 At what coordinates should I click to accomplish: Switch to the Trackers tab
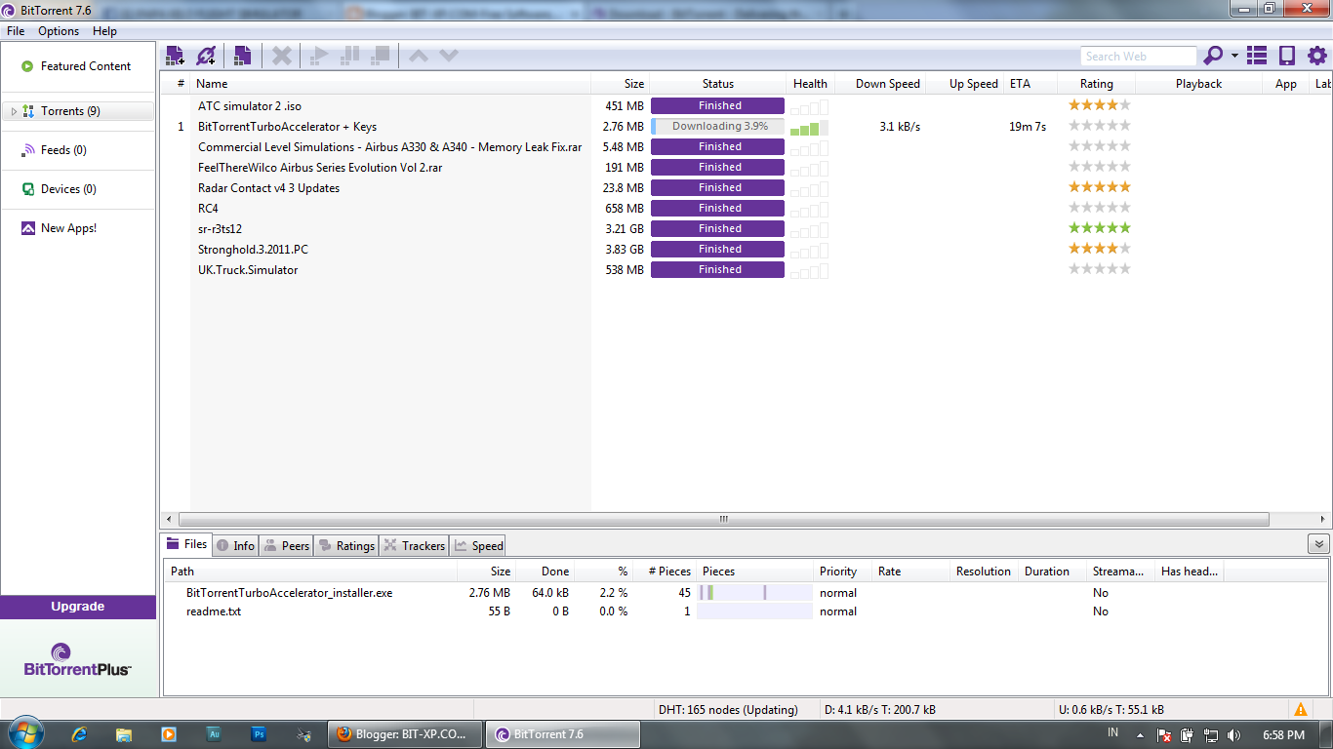[414, 545]
